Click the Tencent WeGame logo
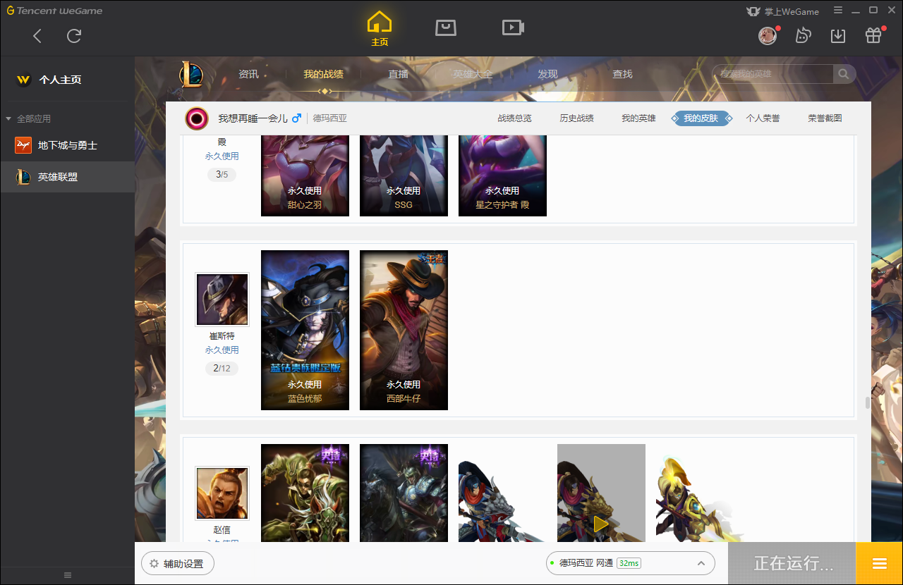903x585 pixels. pos(54,11)
